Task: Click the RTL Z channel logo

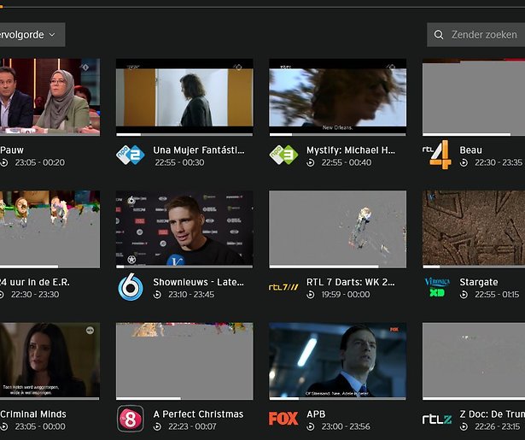Action: [437, 419]
